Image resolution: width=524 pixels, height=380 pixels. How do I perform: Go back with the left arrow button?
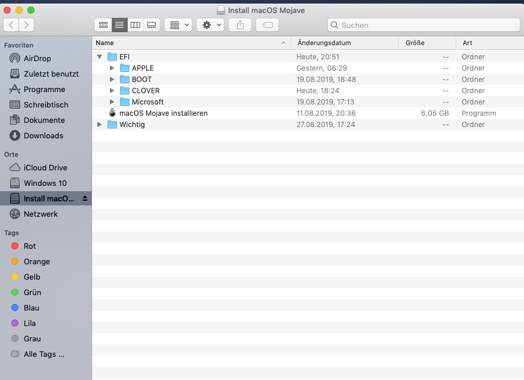[11, 25]
